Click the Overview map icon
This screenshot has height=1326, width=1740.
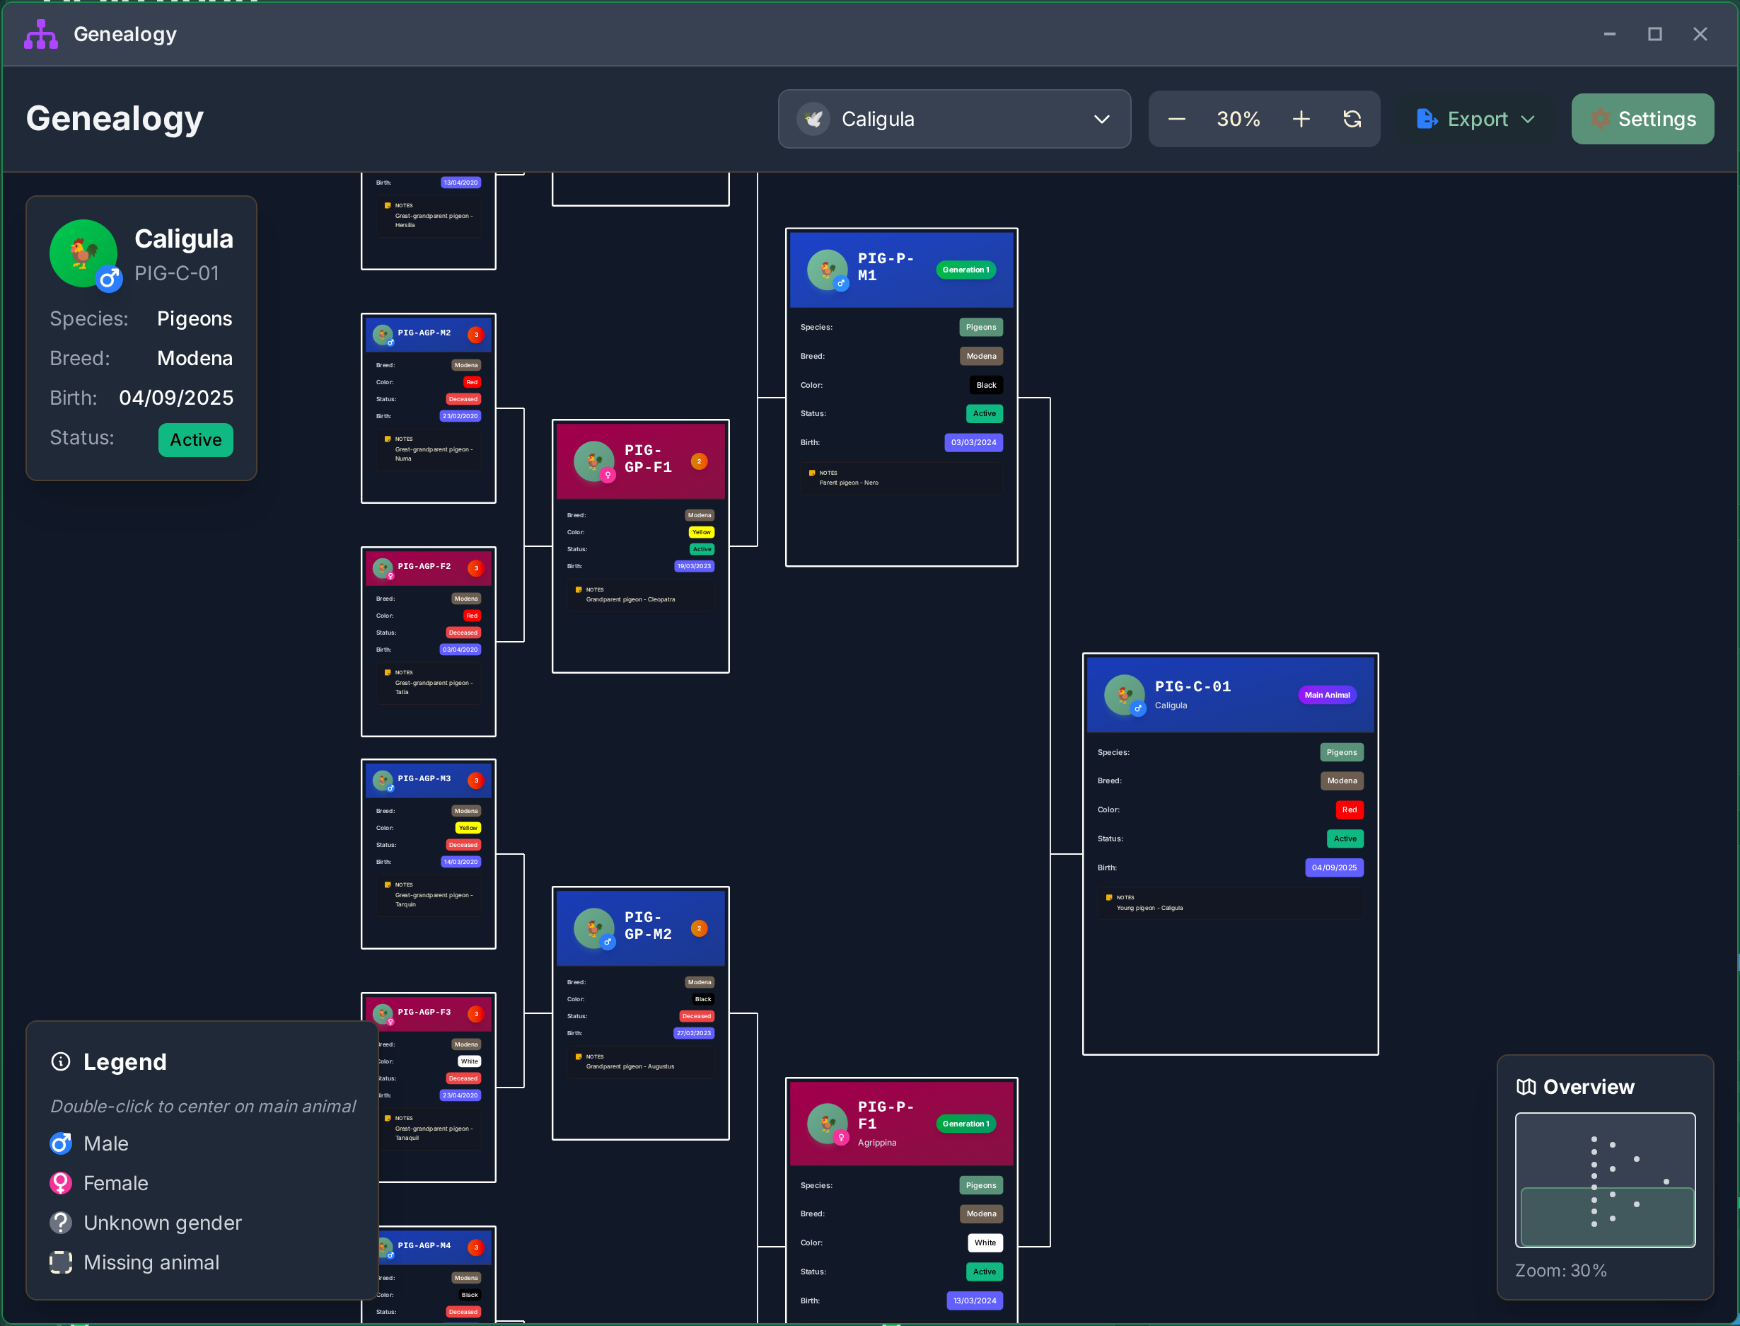[1526, 1087]
